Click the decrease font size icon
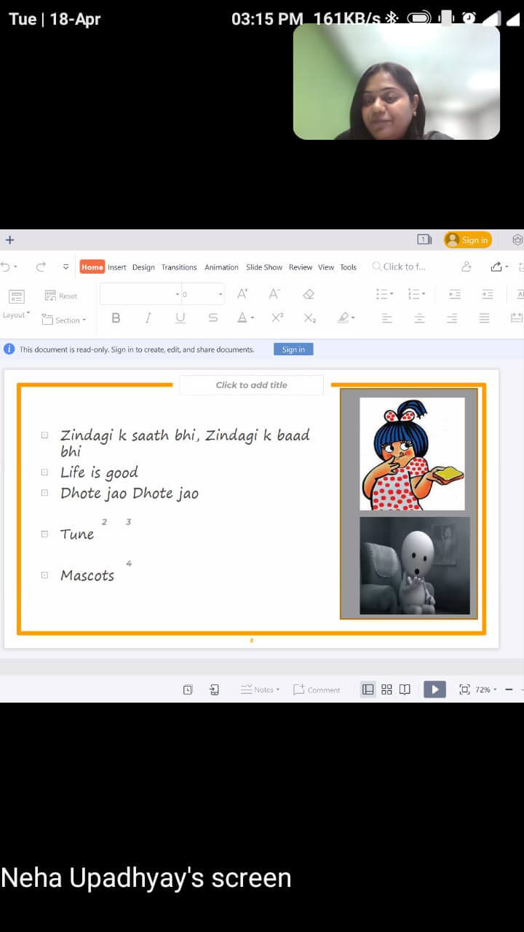524x932 pixels. tap(274, 294)
